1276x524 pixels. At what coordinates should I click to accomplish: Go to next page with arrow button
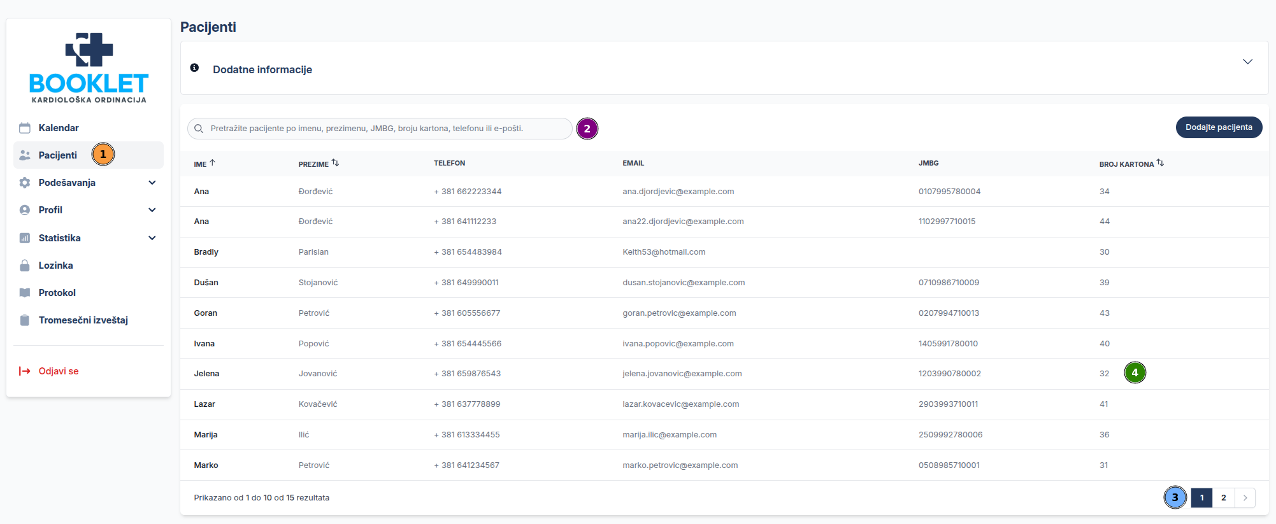pyautogui.click(x=1245, y=498)
